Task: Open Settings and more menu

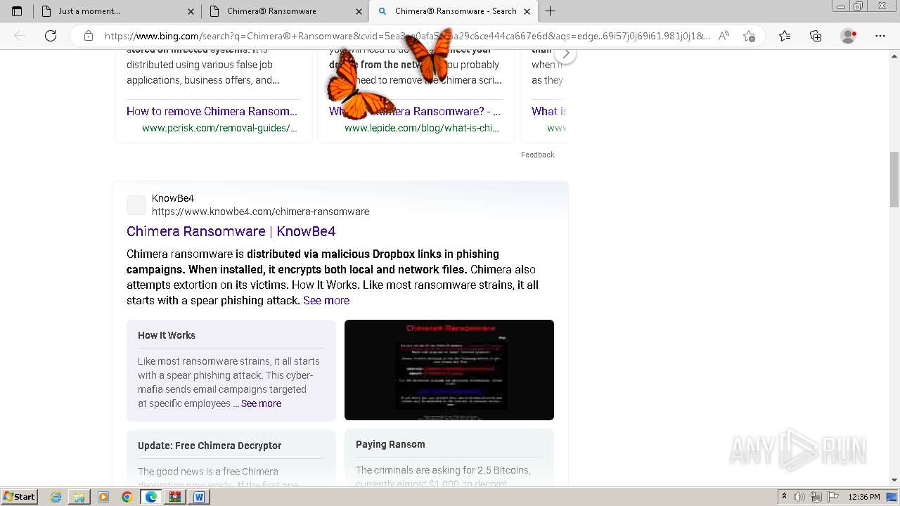Action: click(880, 36)
